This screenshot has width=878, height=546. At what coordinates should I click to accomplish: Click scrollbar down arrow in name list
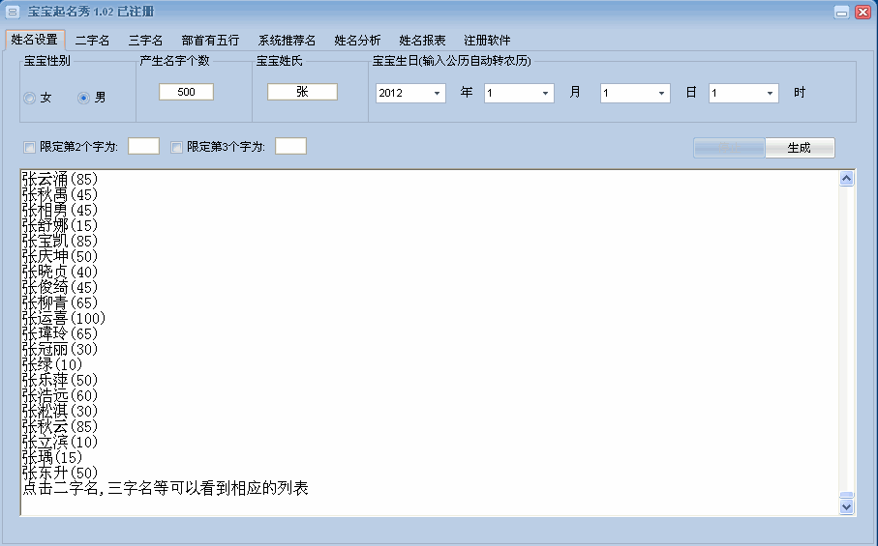[x=846, y=505]
